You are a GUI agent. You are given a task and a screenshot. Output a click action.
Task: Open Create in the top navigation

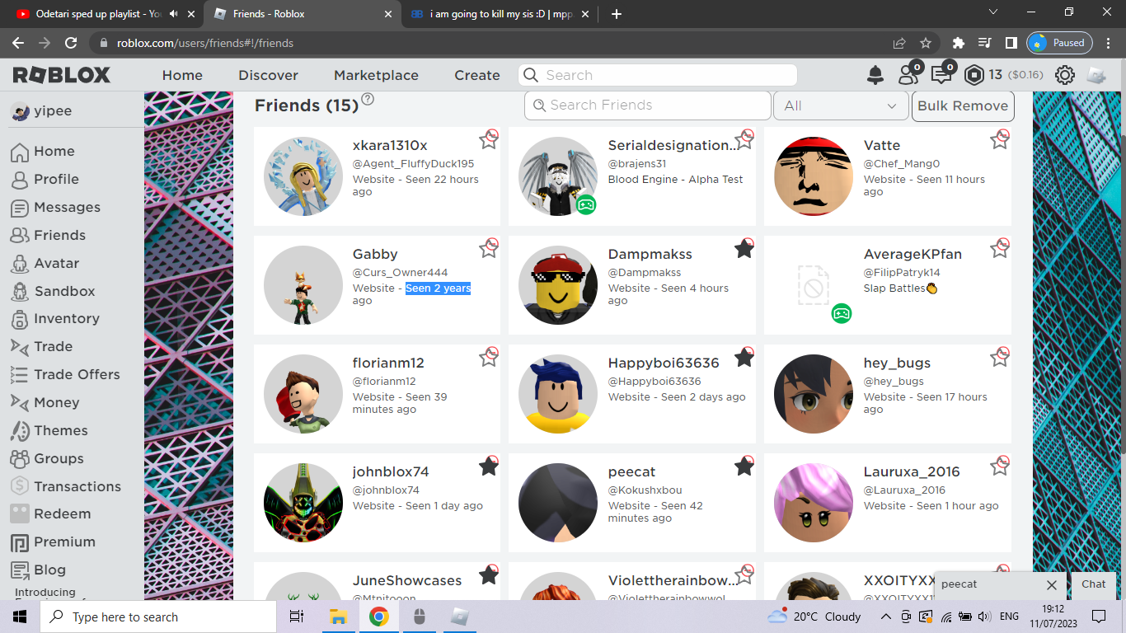coord(477,75)
